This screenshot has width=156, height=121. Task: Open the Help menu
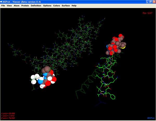click(x=74, y=6)
